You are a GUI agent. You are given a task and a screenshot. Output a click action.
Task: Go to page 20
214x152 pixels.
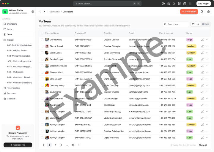(x=73, y=145)
